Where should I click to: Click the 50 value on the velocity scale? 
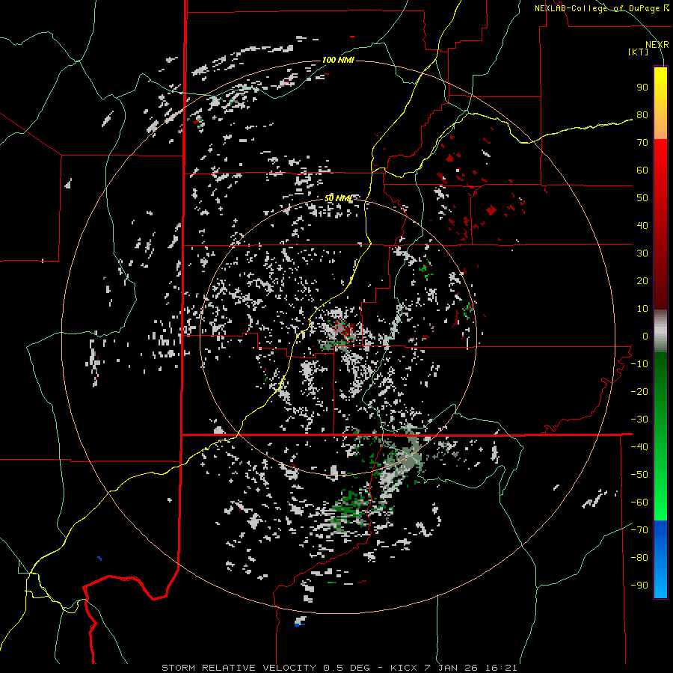[642, 198]
